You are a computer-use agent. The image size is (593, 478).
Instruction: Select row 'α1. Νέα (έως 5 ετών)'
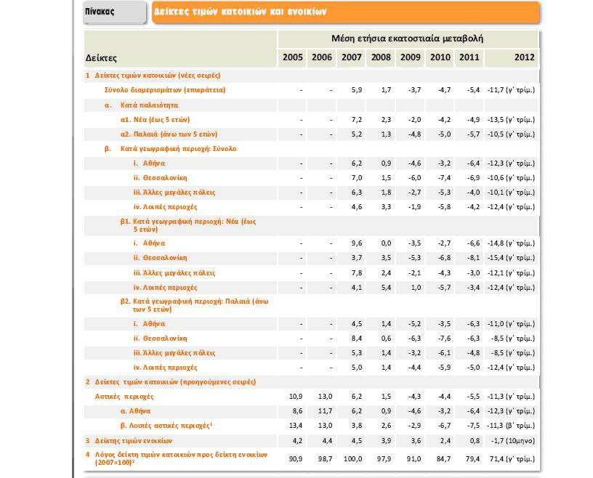pyautogui.click(x=312, y=119)
